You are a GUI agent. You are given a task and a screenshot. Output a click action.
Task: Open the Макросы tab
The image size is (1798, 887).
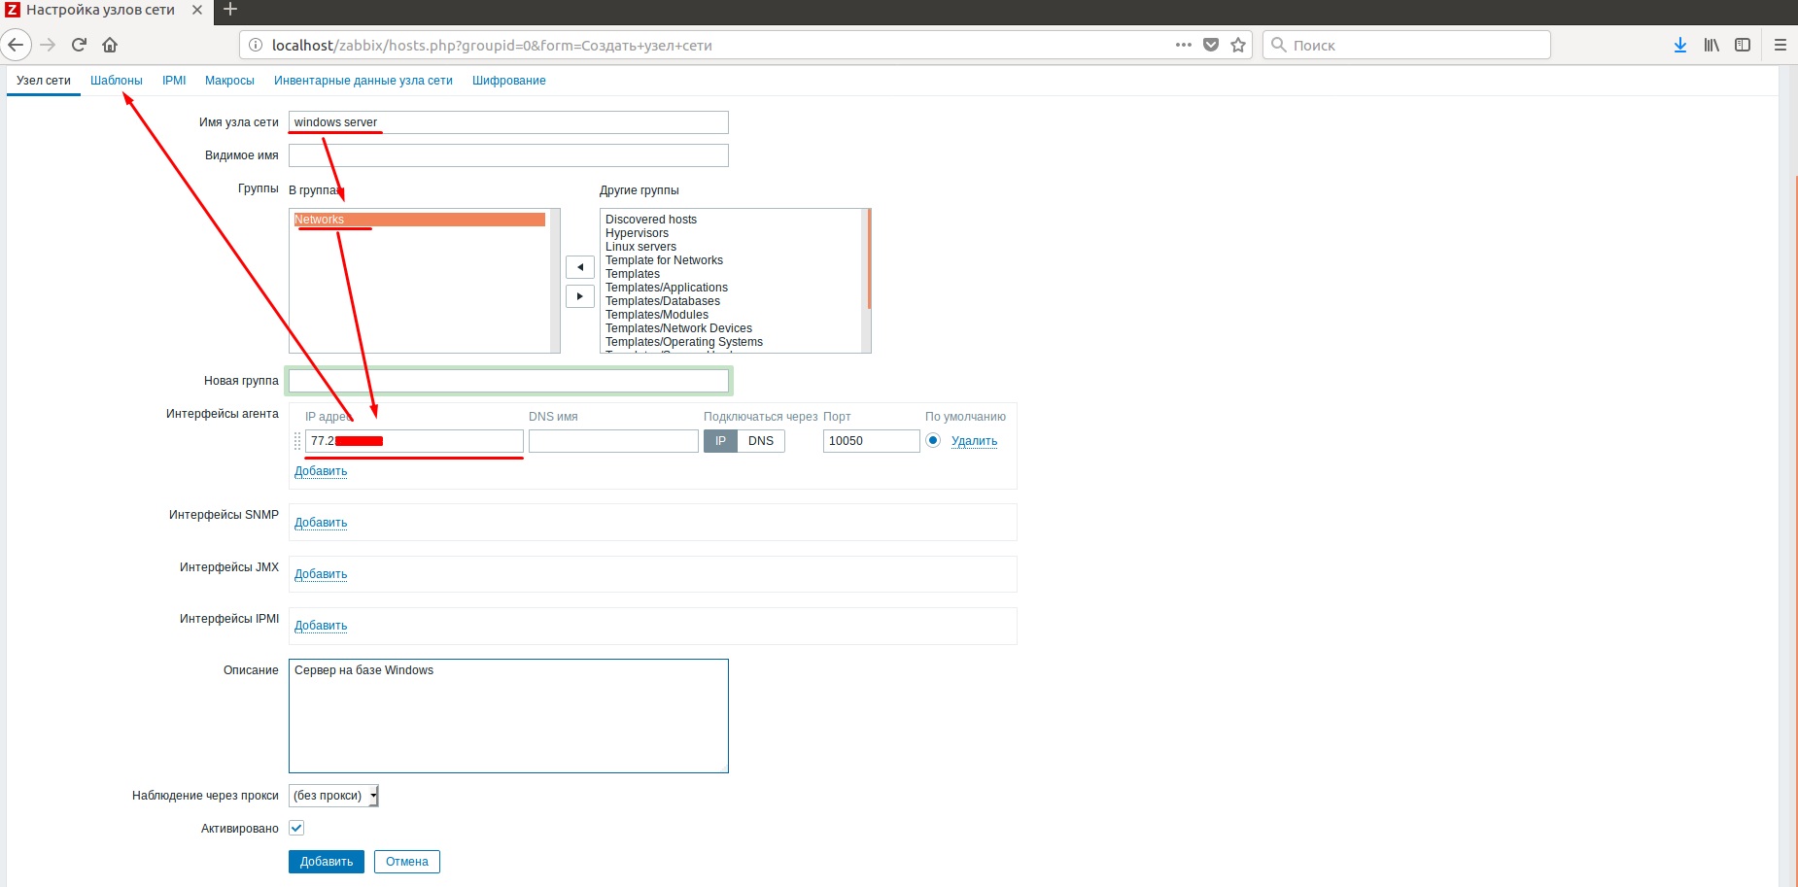[x=229, y=81]
